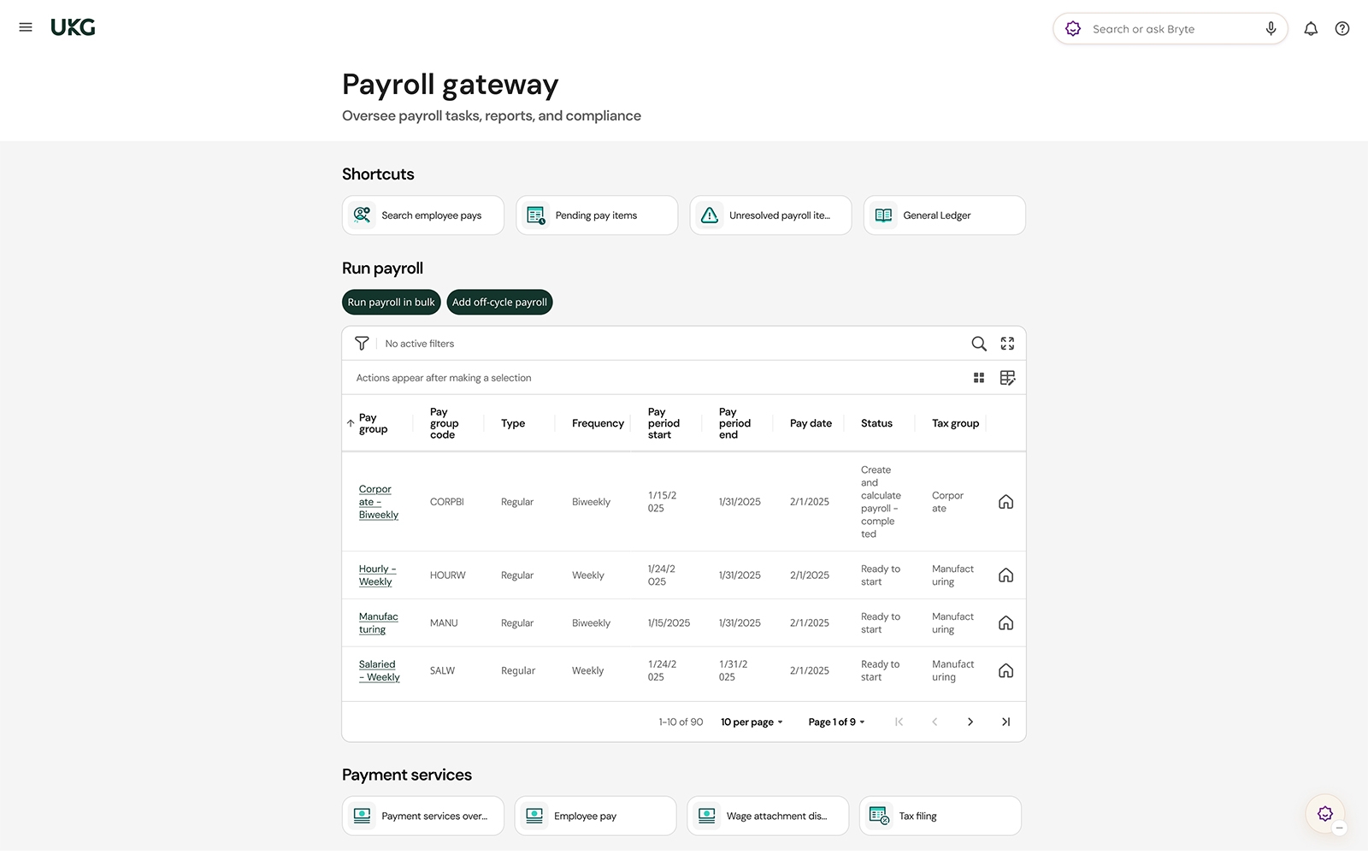Click the table search magnifier icon
The width and height of the screenshot is (1368, 855).
979,344
